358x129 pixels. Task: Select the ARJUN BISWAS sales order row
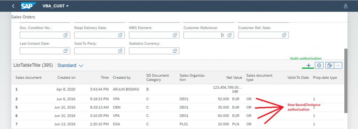tap(178, 89)
